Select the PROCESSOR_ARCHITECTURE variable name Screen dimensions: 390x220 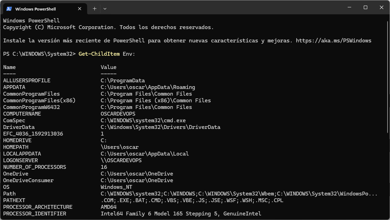(x=38, y=207)
